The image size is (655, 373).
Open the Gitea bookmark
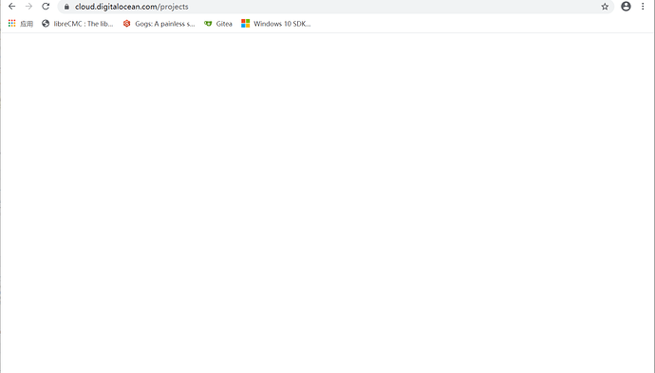(218, 24)
